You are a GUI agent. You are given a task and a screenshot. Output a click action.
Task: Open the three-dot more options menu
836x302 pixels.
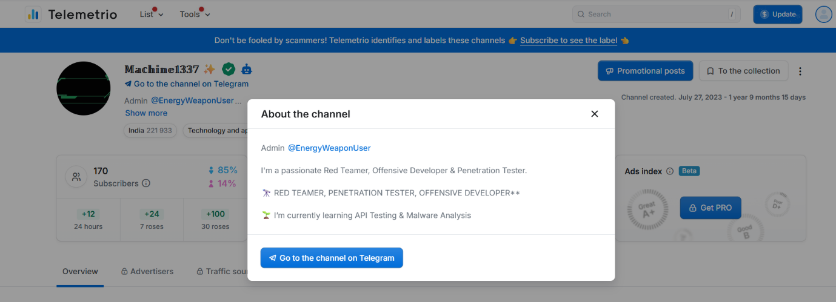[x=800, y=71]
